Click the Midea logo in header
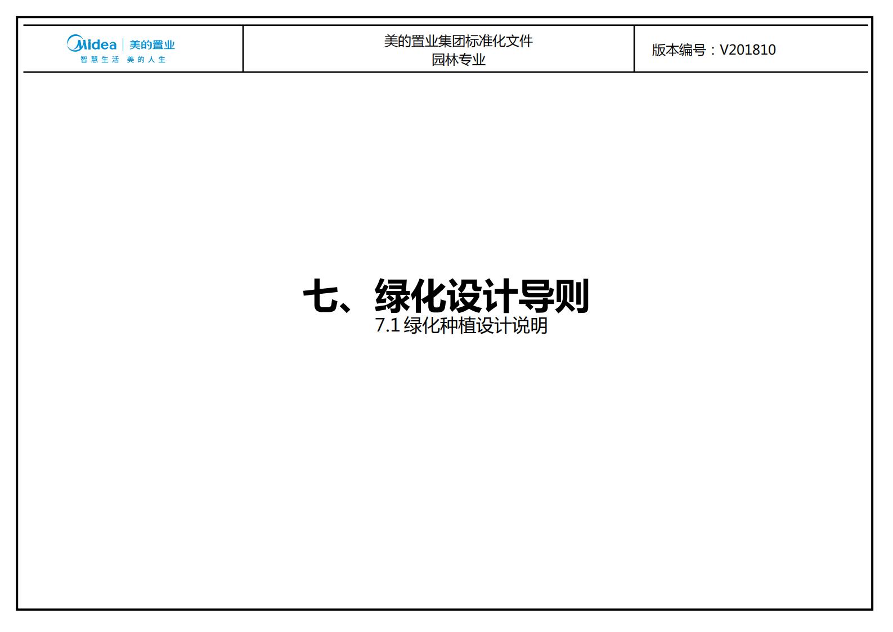This screenshot has height=632, width=893. pyautogui.click(x=92, y=43)
